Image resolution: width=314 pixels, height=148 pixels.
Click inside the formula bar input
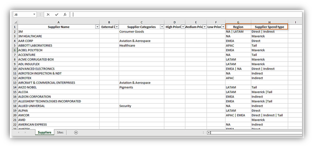click(186, 15)
